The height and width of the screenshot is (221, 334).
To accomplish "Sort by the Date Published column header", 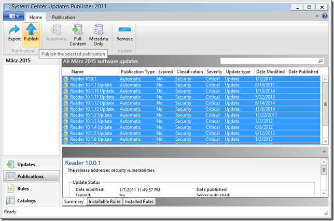I will coord(303,72).
